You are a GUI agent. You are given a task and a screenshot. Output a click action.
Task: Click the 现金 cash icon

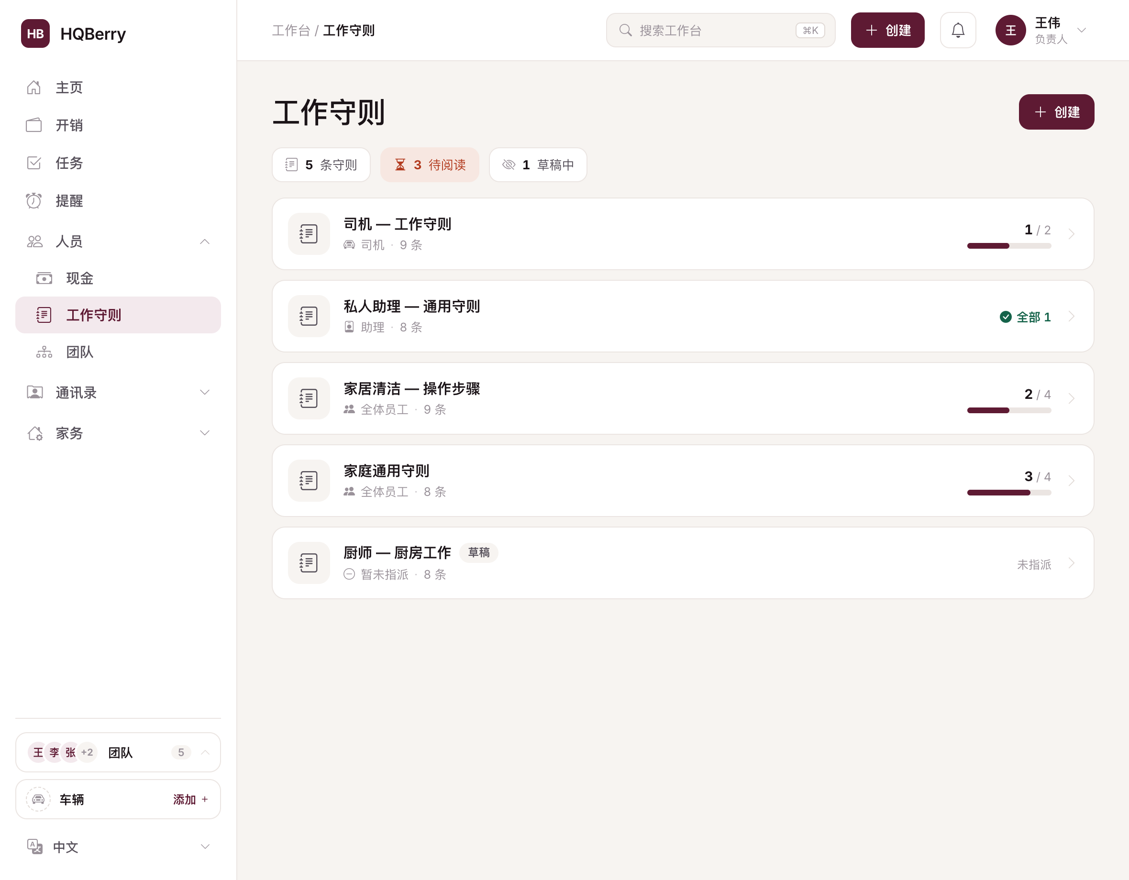click(44, 278)
